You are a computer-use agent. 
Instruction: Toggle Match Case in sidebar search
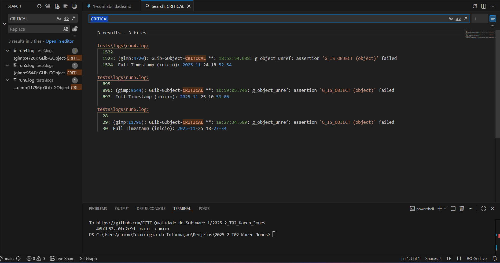point(59,19)
